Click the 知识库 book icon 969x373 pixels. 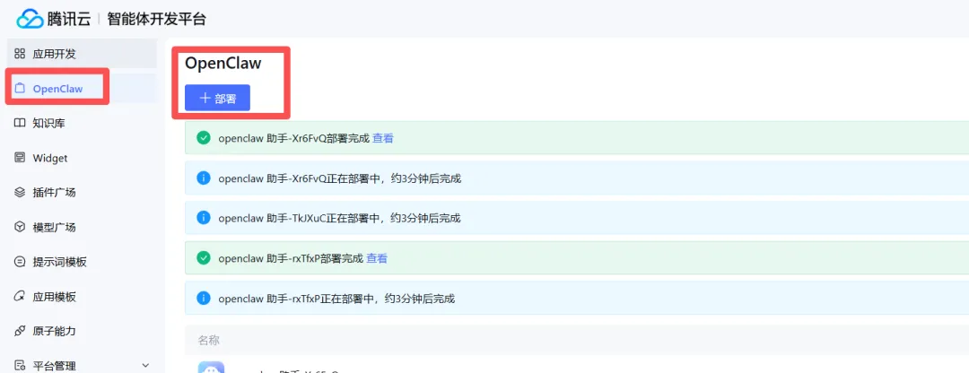pos(20,124)
